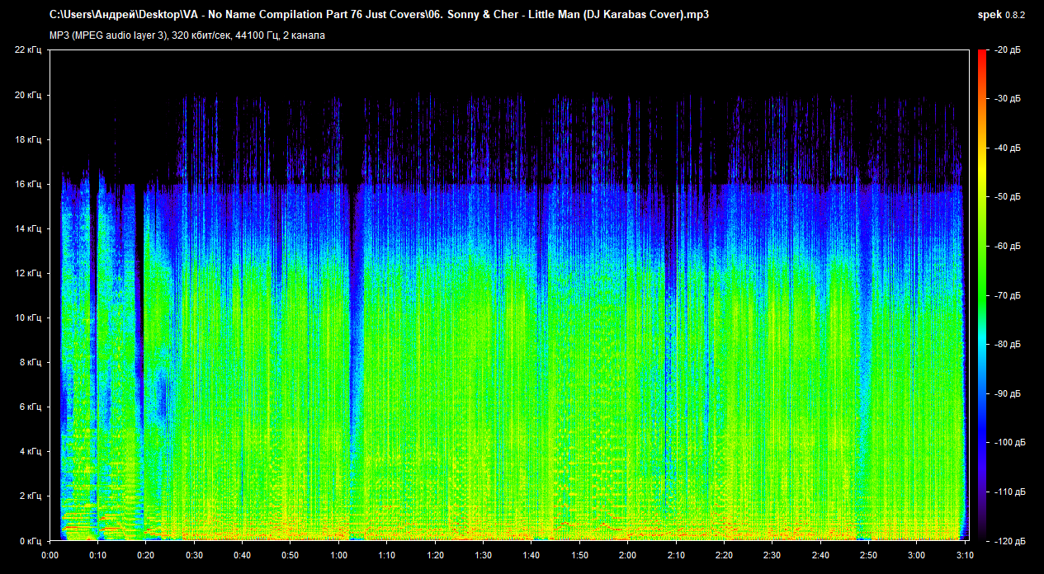Click the 1:40 time axis label
The image size is (1044, 574).
pyautogui.click(x=531, y=555)
